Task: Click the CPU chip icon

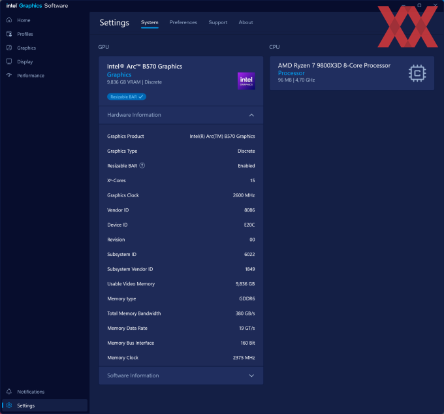Action: 417,73
